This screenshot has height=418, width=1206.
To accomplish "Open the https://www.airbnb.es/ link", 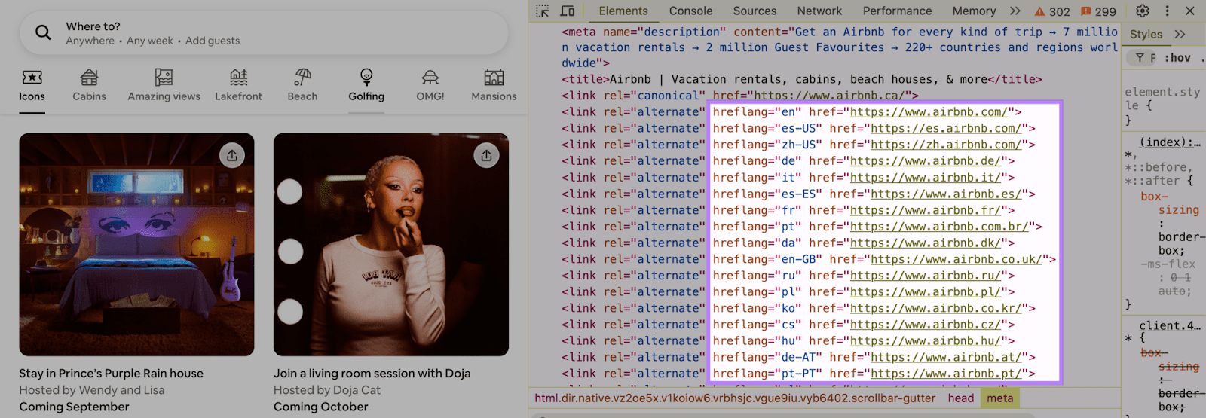I will (x=946, y=194).
